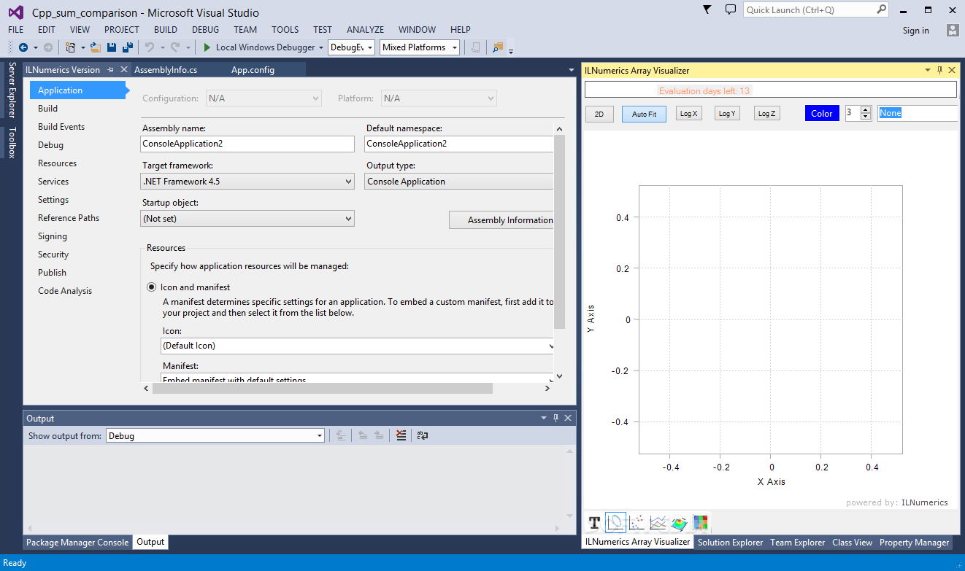Image resolution: width=965 pixels, height=571 pixels.
Task: Select the multi-line chart icon in Visualizer
Action: tap(658, 522)
